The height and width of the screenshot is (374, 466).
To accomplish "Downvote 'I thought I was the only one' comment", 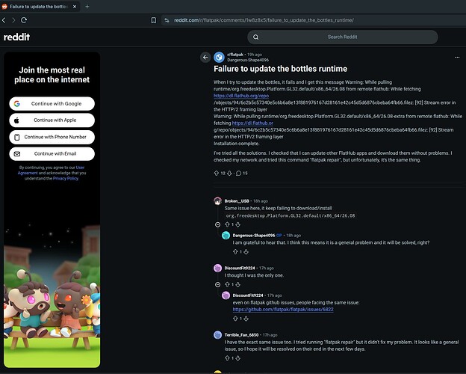I will 237,285.
